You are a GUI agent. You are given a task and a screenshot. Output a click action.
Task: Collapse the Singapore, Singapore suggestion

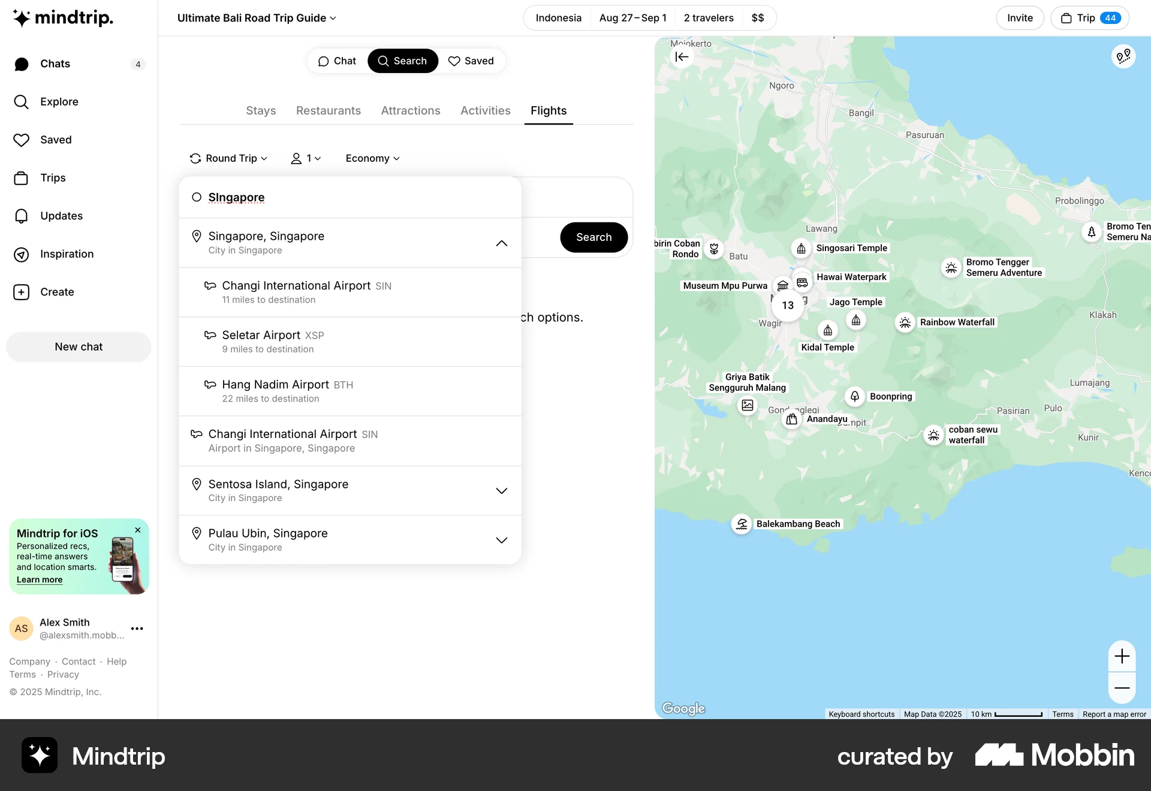[501, 243]
